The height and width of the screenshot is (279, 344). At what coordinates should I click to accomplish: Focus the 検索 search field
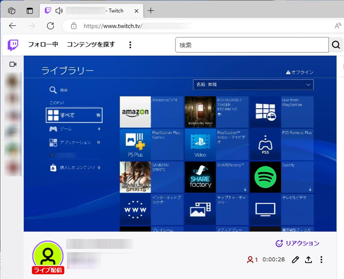click(252, 45)
